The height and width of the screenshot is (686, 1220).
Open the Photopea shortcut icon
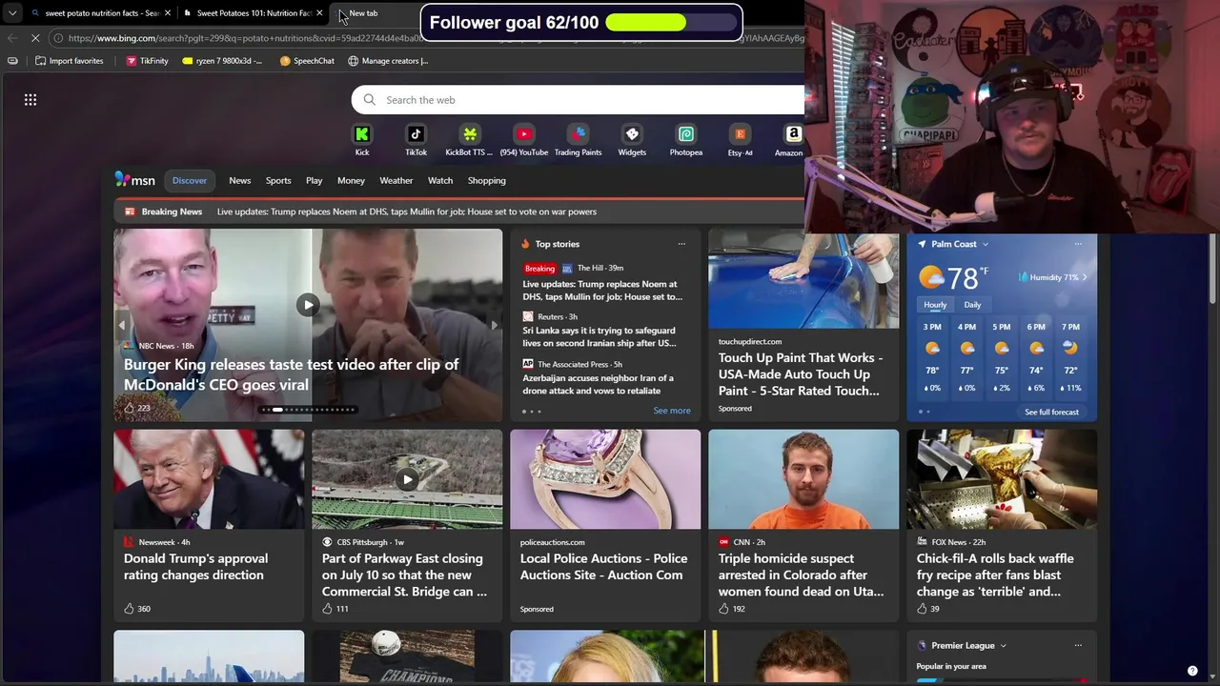pos(686,134)
